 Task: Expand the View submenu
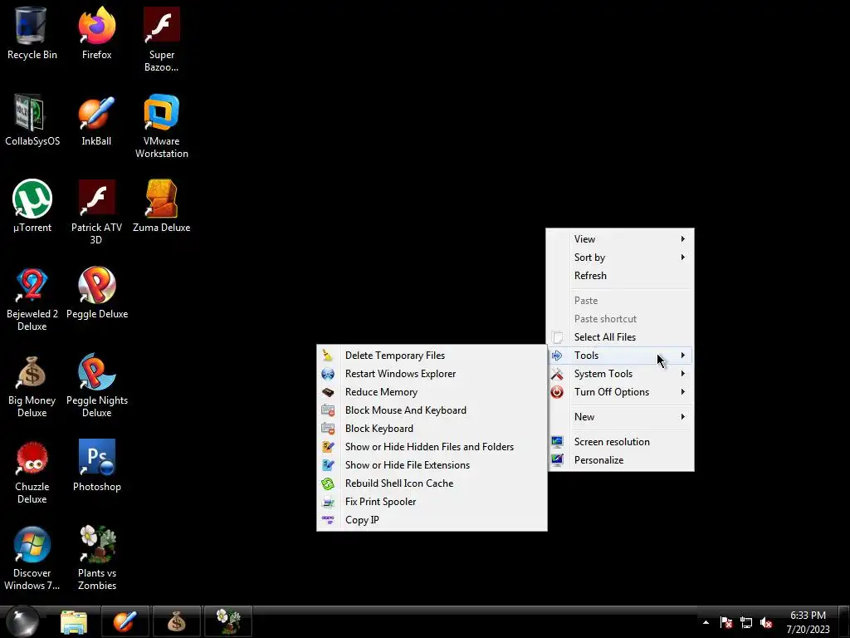pos(620,238)
